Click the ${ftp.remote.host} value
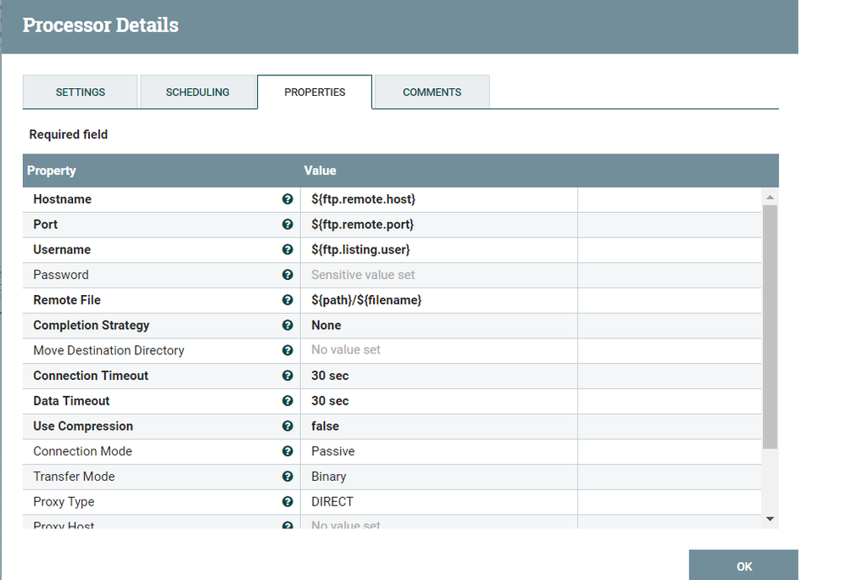Viewport: 847px width, 580px height. click(363, 199)
